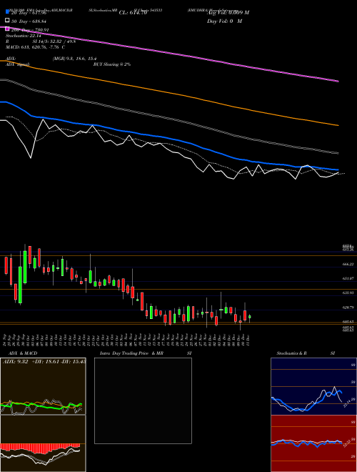Click the empty intraday trading price chart box

click(x=143, y=400)
